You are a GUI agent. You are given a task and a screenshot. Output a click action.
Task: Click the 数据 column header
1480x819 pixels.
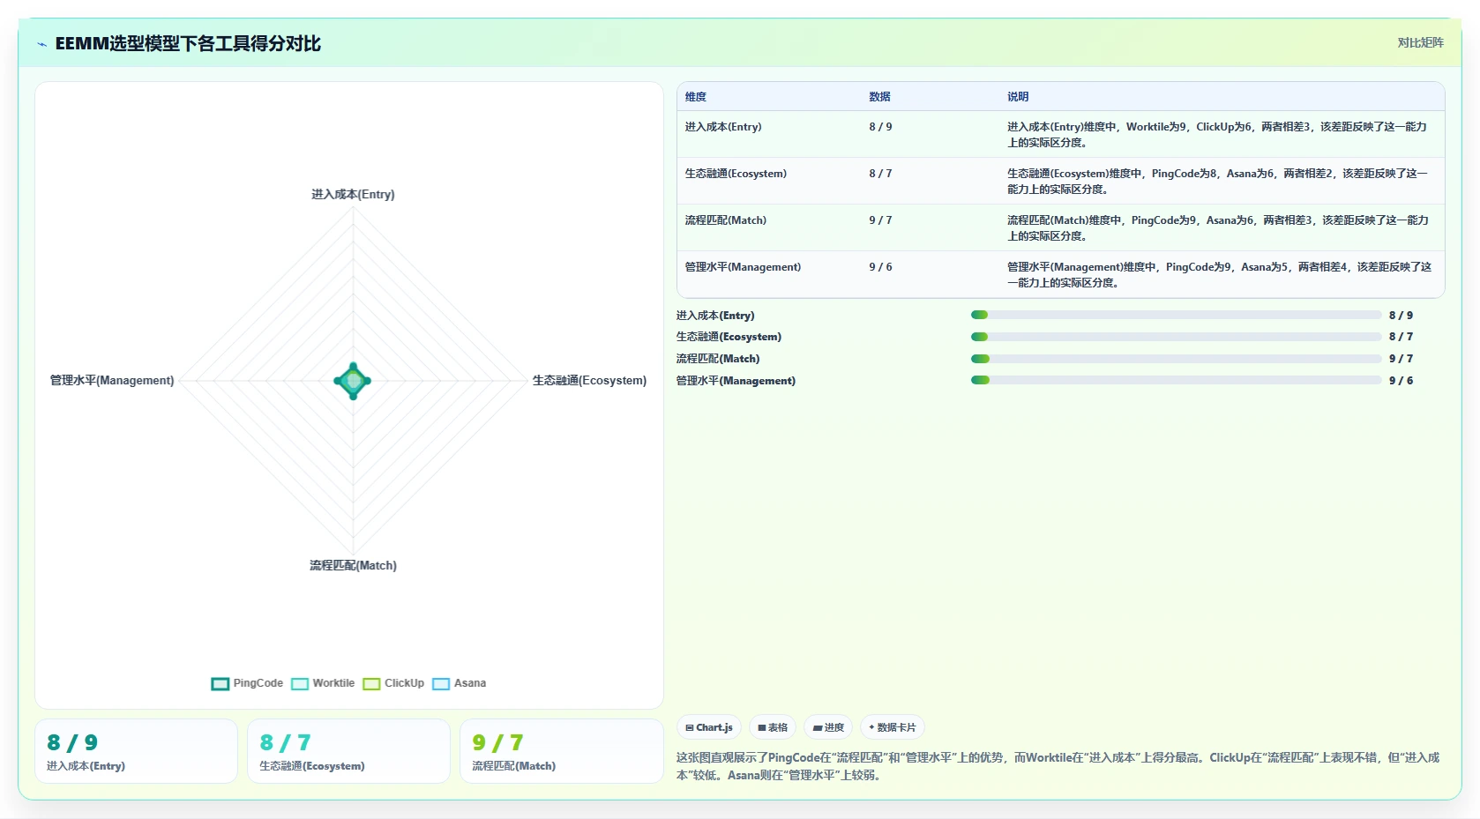[x=879, y=97]
